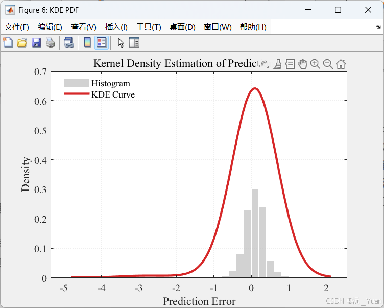Enable data tips on the axes toolbar
The height and width of the screenshot is (308, 384).
pos(290,64)
